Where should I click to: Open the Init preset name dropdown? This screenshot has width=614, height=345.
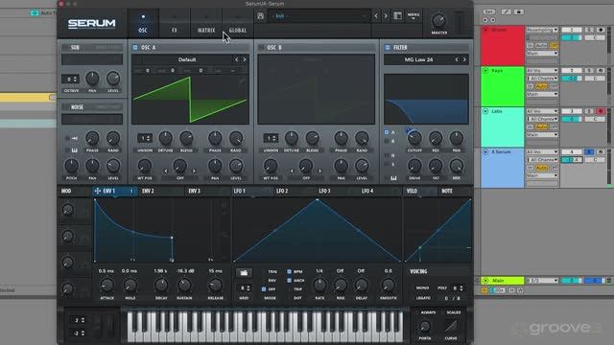coord(319,16)
